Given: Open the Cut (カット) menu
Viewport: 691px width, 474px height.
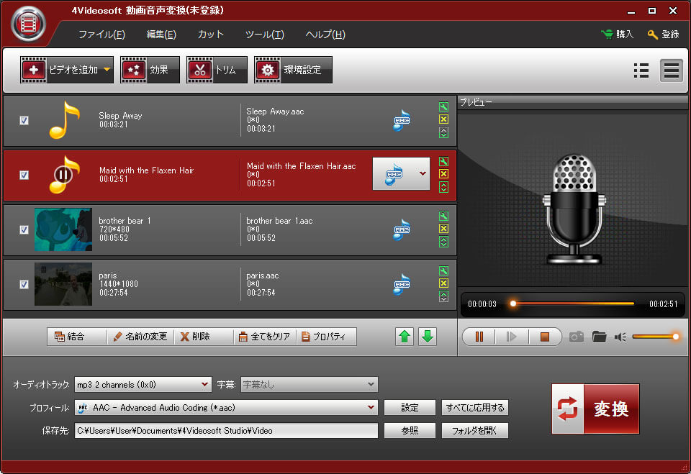Looking at the screenshot, I should [x=211, y=35].
